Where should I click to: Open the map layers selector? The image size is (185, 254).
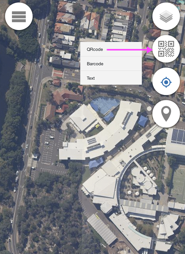(166, 16)
